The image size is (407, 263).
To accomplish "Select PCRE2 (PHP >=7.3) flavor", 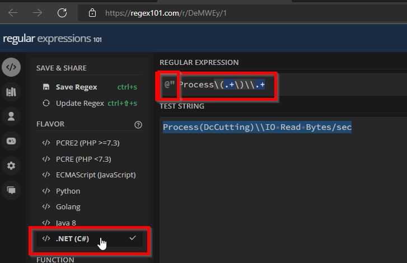I will tap(90, 143).
